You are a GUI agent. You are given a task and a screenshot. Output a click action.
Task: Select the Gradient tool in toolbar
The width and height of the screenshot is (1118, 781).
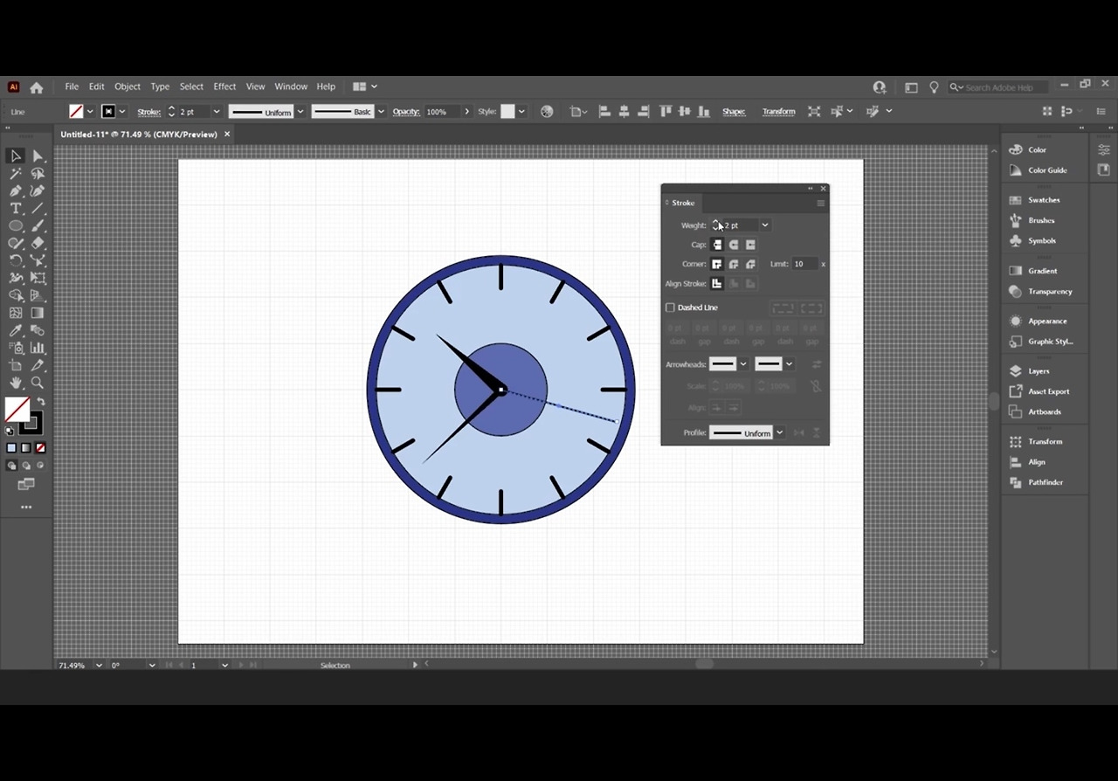[38, 313]
